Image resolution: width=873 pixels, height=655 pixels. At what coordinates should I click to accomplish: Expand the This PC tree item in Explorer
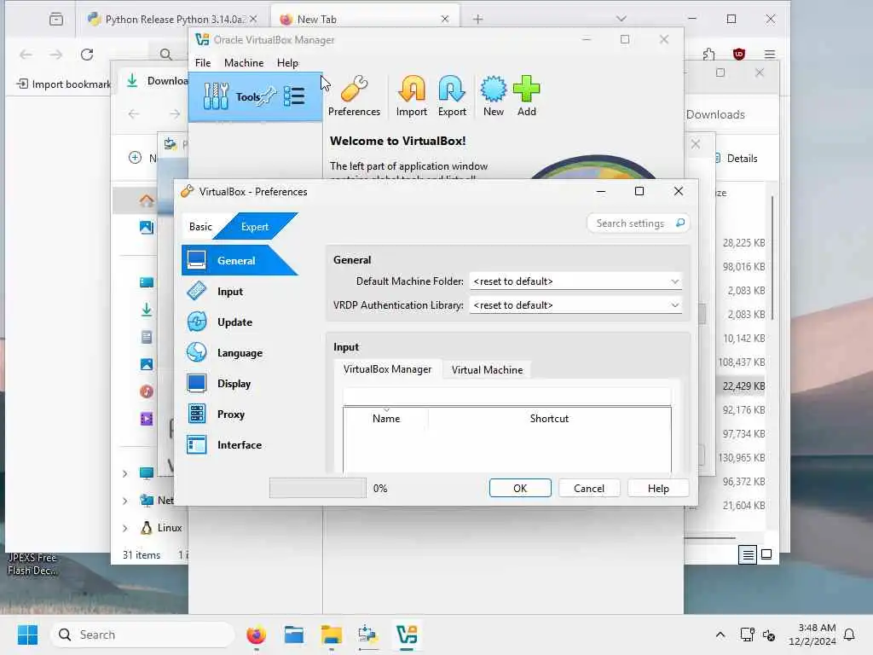(124, 473)
